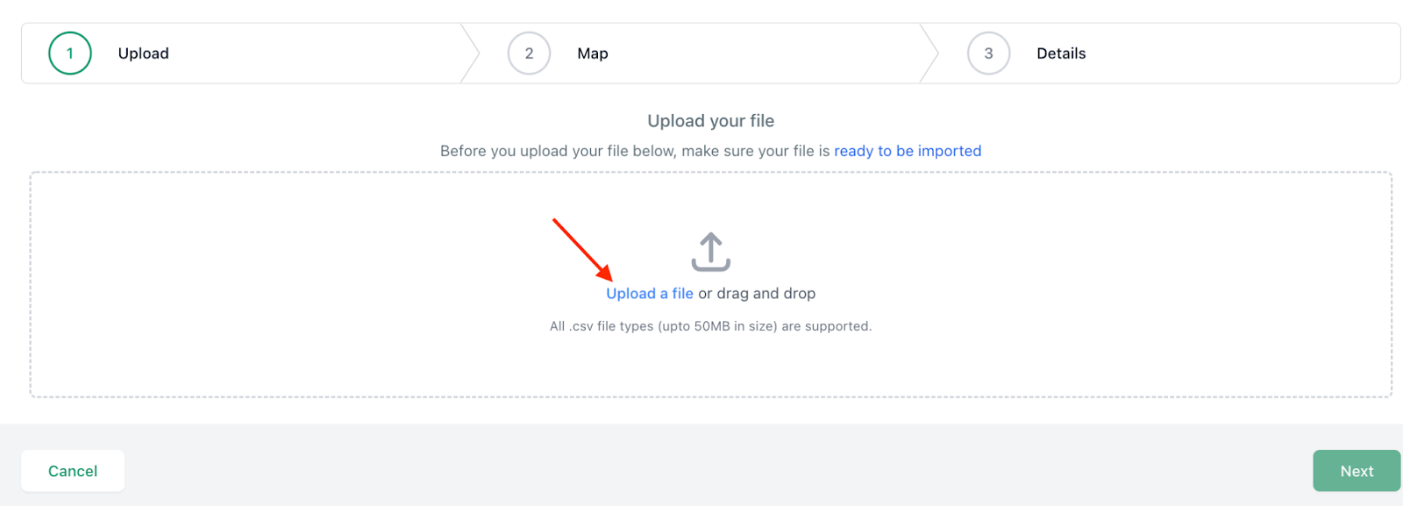Open the "ready to be imported" link
1403x506 pixels.
[908, 151]
